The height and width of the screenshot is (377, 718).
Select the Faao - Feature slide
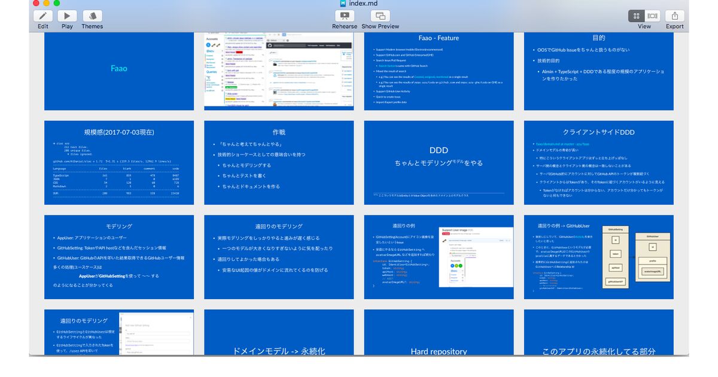pos(439,71)
